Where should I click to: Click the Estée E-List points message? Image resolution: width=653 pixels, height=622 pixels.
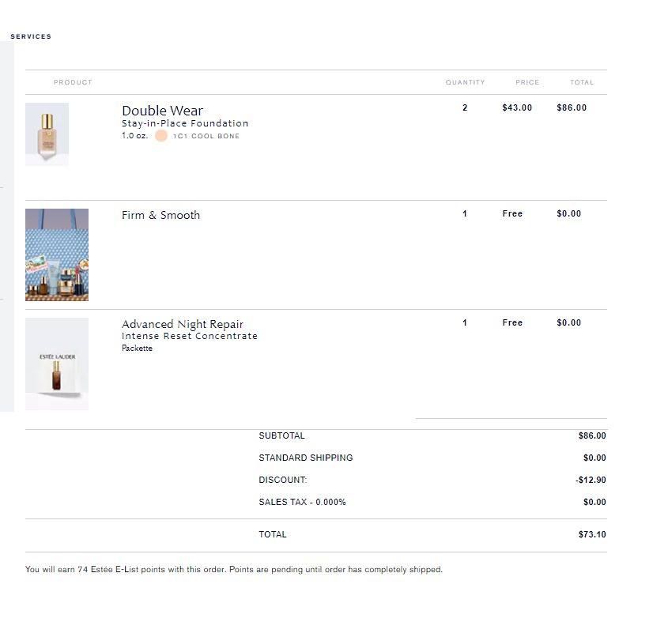click(x=234, y=569)
